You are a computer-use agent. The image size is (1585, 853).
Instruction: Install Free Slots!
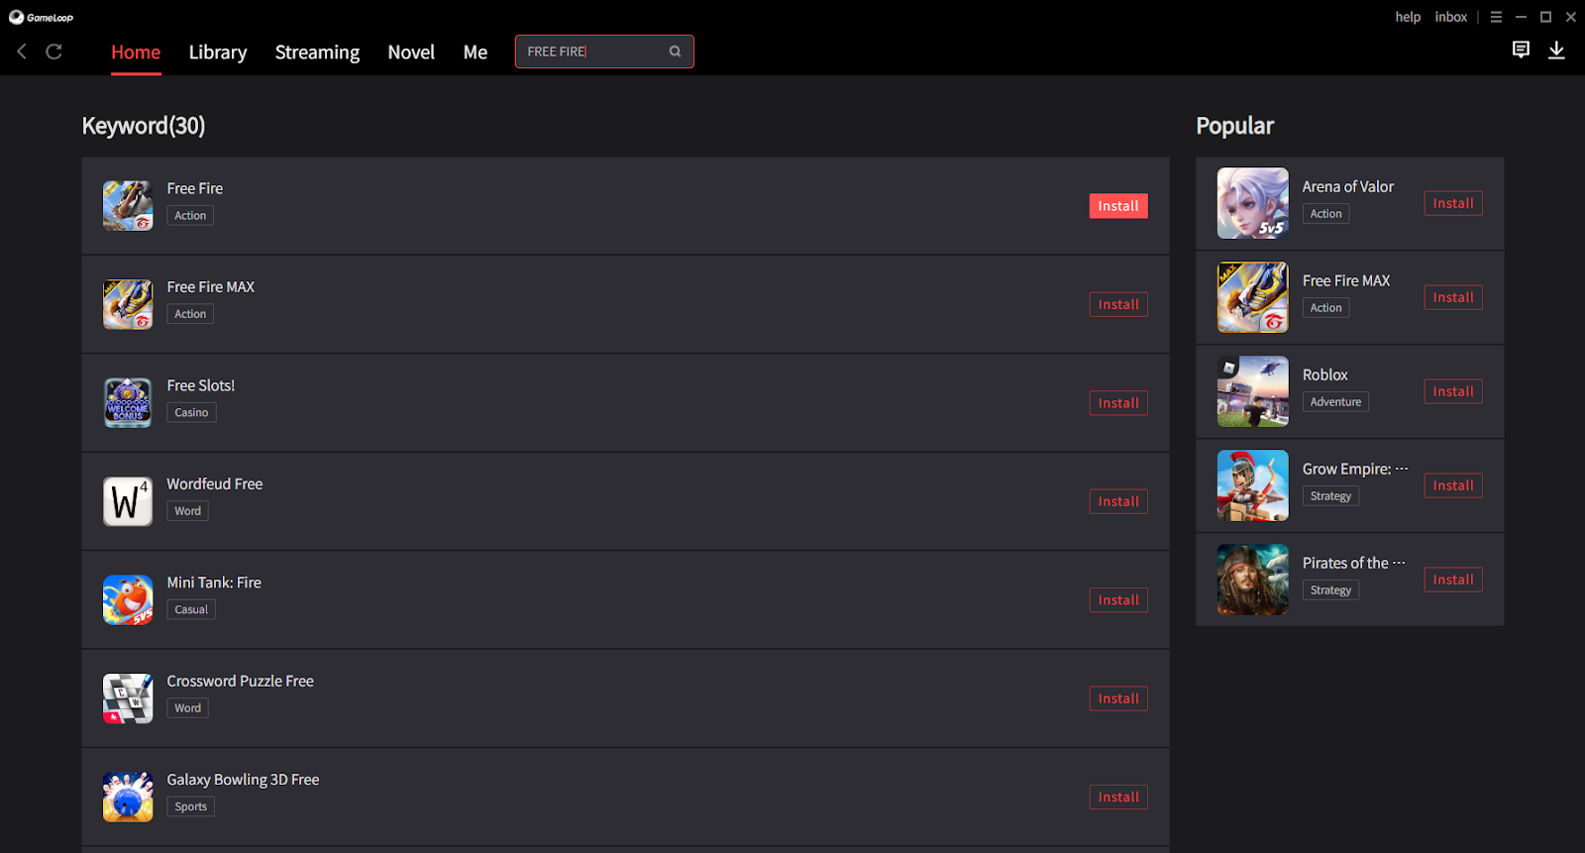(x=1118, y=403)
